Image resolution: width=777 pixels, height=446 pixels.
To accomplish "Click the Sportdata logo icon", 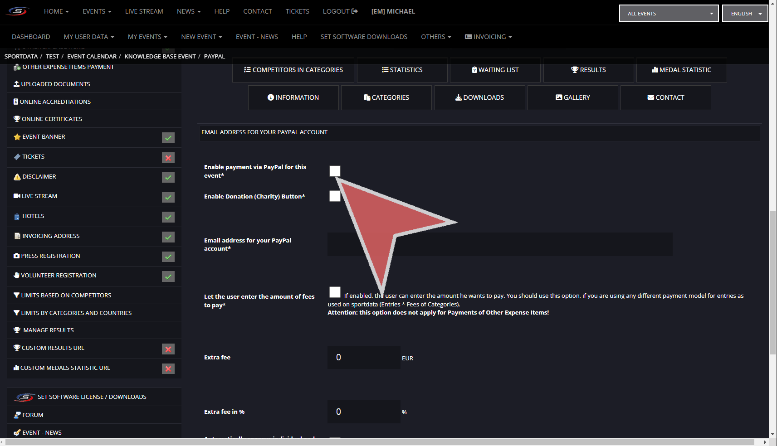I will point(18,11).
